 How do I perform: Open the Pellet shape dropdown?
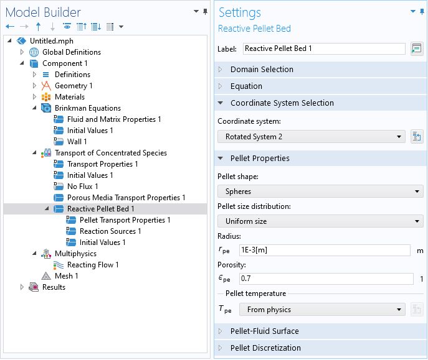(320, 192)
